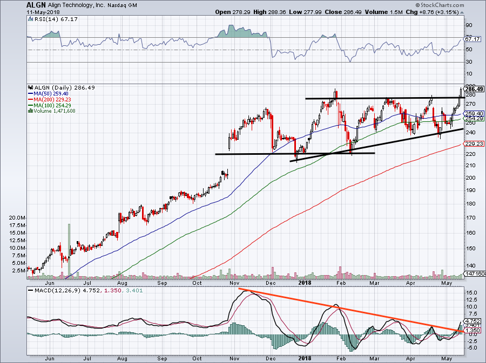Click the 4.752 tag on the MACD right axis
This screenshot has width=486, height=363.
coord(473,321)
